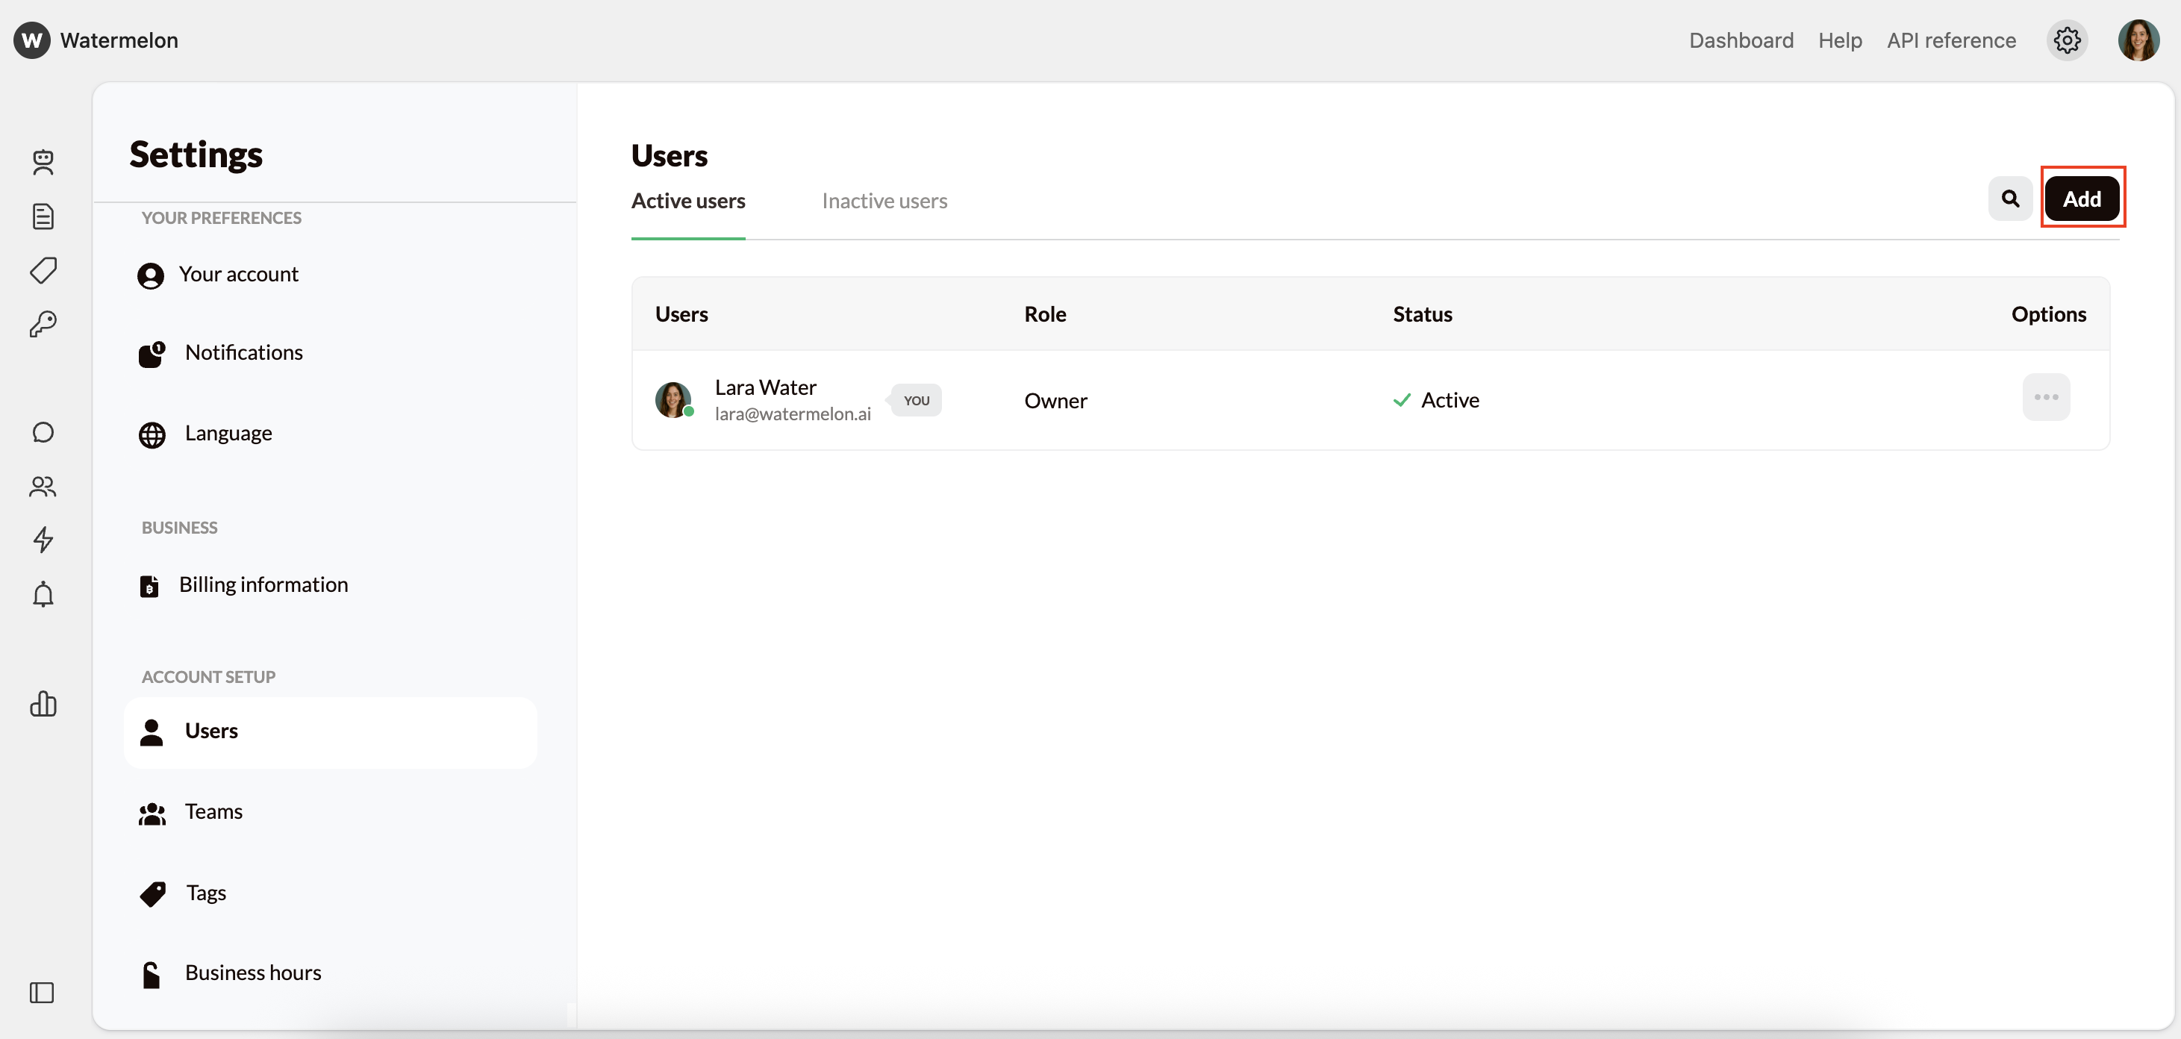Click Lara Water's profile thumbnail

point(673,399)
